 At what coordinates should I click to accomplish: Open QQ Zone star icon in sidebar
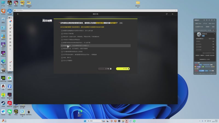click(x=10, y=28)
